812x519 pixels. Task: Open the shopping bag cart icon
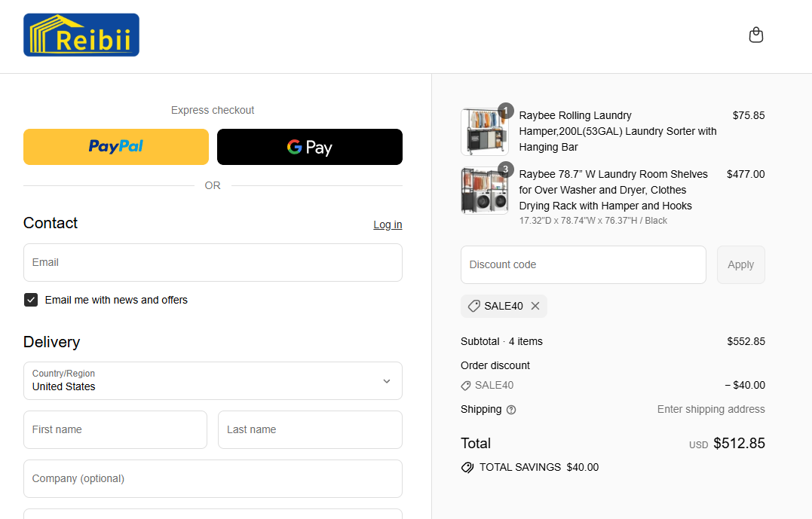[756, 35]
